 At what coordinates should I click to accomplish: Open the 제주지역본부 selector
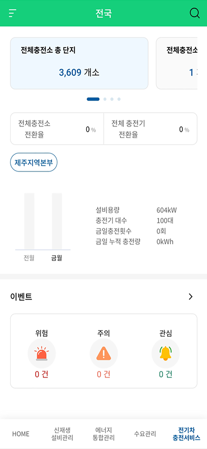(x=33, y=162)
